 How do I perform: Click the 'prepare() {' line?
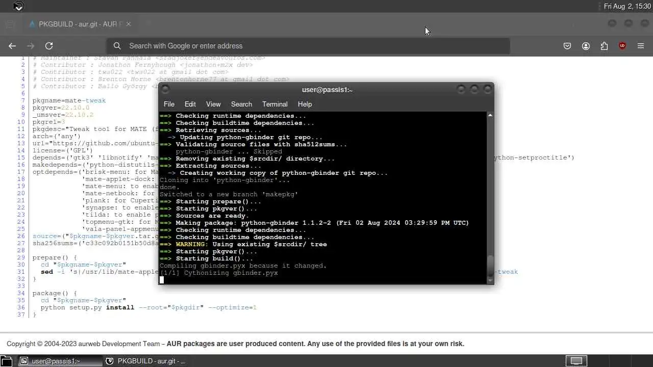coord(55,257)
